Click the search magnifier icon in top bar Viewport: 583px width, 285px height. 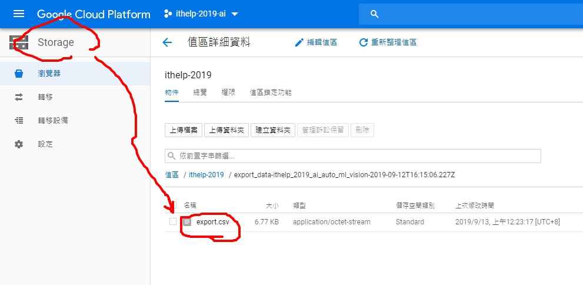click(x=375, y=14)
